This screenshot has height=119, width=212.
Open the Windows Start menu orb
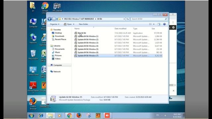pyautogui.click(x=31, y=116)
